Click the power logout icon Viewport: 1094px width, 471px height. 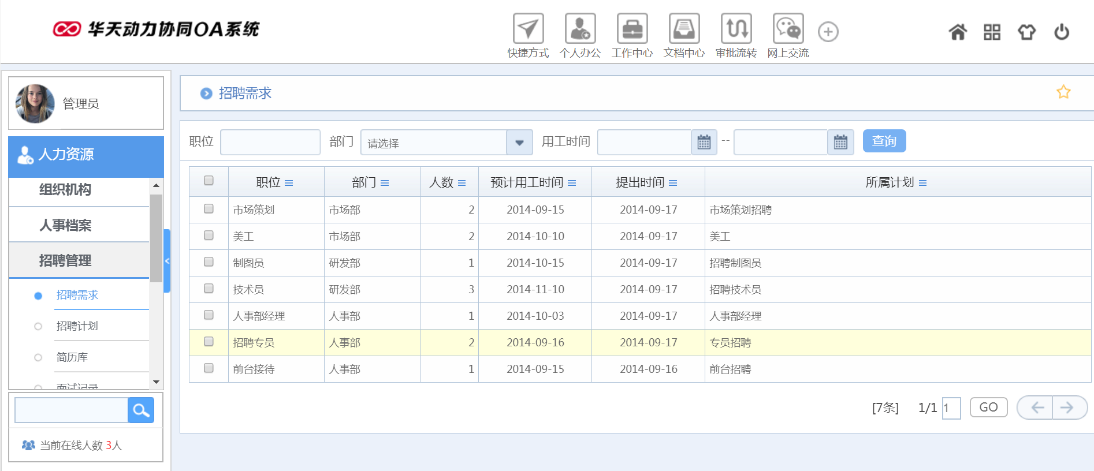1061,32
